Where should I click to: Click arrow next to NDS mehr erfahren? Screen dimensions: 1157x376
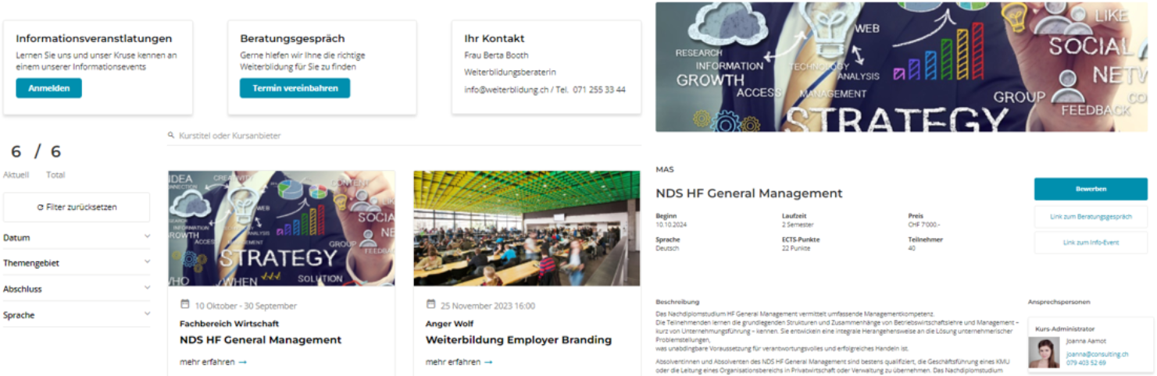coord(243,362)
